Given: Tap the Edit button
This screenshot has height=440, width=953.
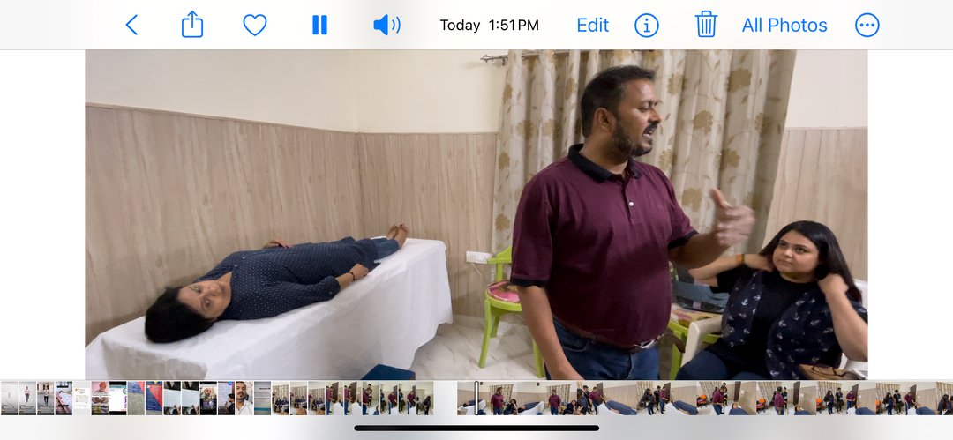Looking at the screenshot, I should tap(593, 25).
